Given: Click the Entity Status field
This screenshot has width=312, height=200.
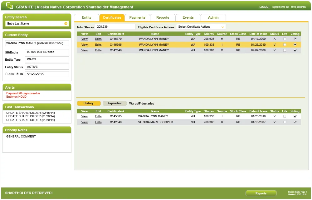Looking at the screenshot, I should coord(47,67).
